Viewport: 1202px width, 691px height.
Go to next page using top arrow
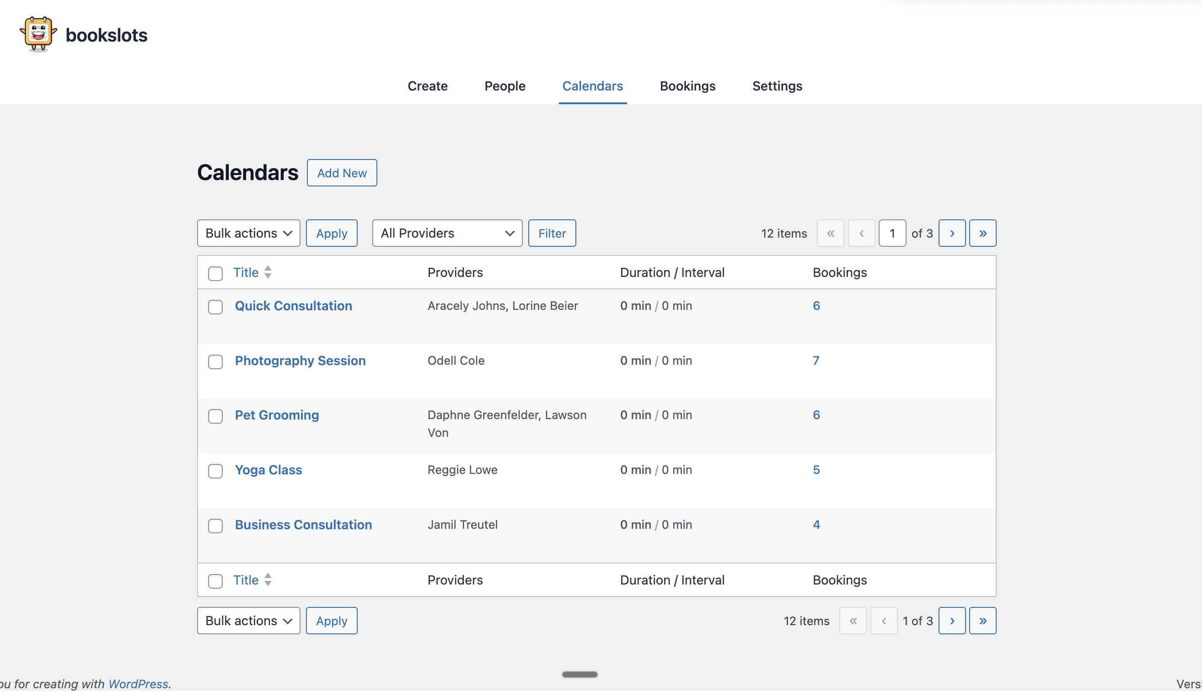click(x=952, y=233)
